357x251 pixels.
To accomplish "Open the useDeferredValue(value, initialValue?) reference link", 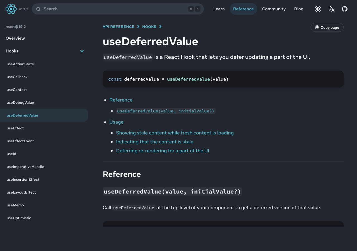I will point(166,111).
